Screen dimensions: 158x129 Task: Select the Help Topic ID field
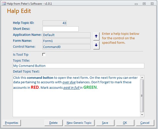[54, 23]
